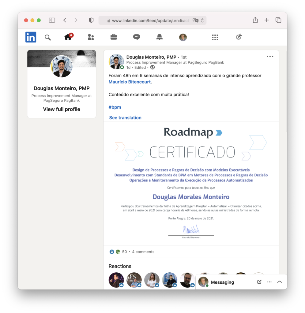Open Douglas Monteiro, PMP name in sidebar card
The image size is (305, 313).
[x=62, y=88]
